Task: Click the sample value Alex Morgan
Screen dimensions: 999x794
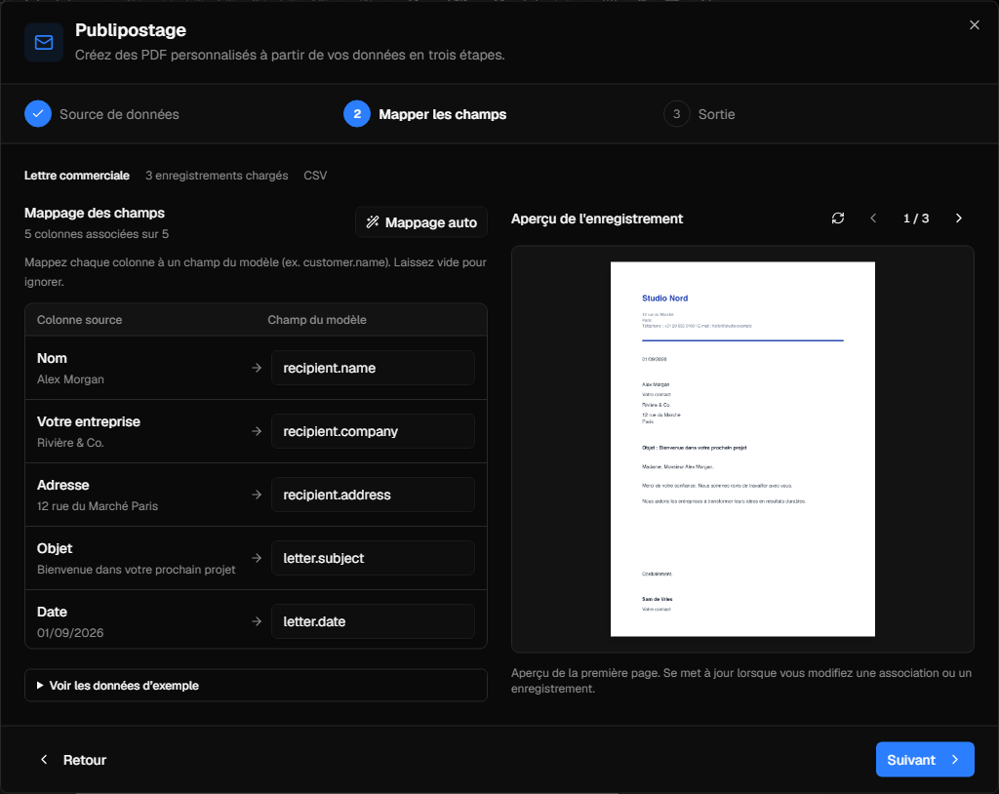Action: pos(70,379)
